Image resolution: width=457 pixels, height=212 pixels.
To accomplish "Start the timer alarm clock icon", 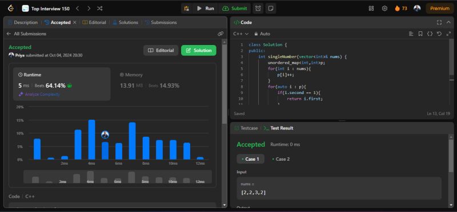I will pos(258,9).
